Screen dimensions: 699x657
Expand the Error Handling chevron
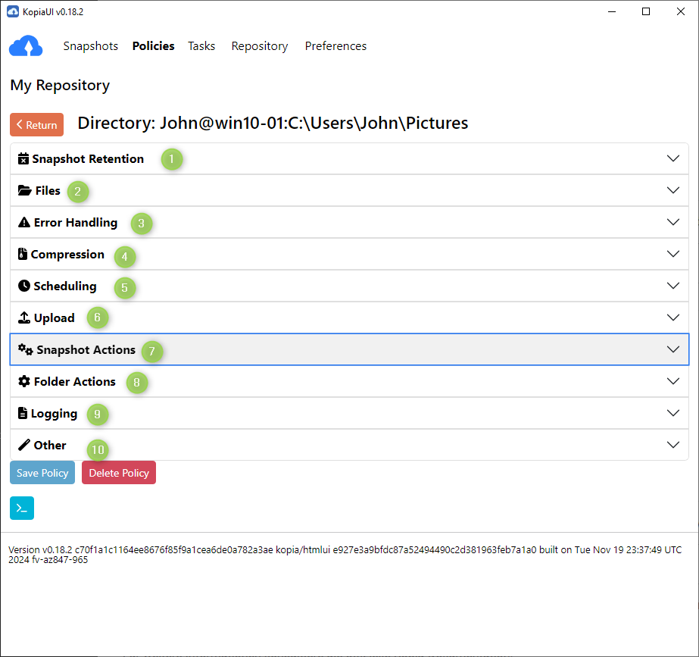tap(673, 222)
